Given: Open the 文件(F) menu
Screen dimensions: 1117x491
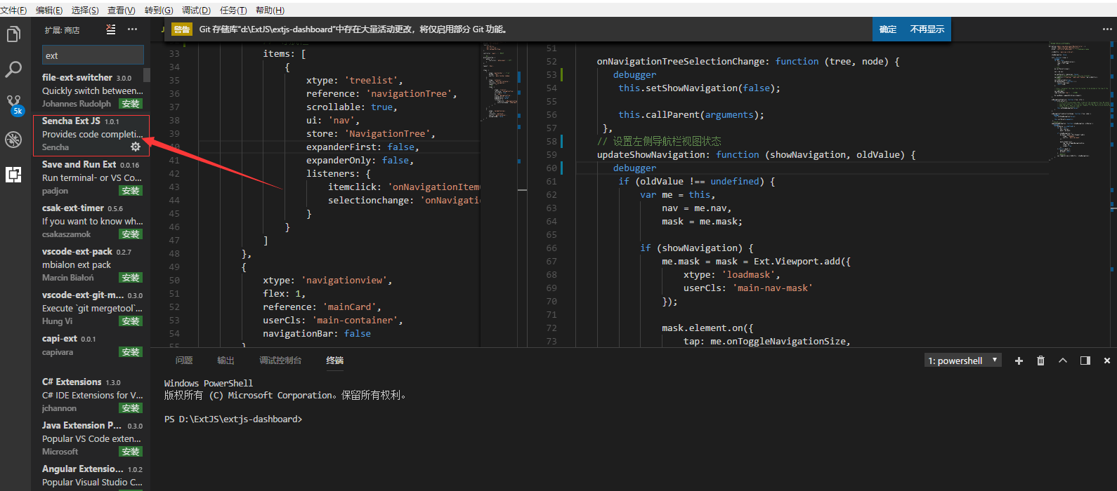Looking at the screenshot, I should pyautogui.click(x=13, y=10).
